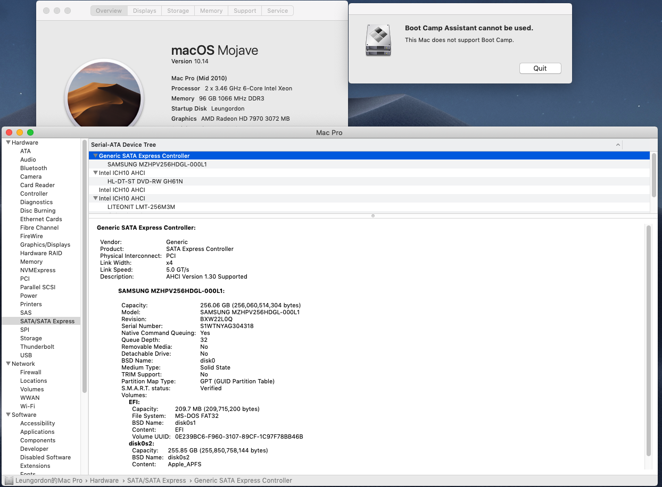The width and height of the screenshot is (662, 487).
Task: Select Camera in the sidebar
Action: pyautogui.click(x=31, y=177)
